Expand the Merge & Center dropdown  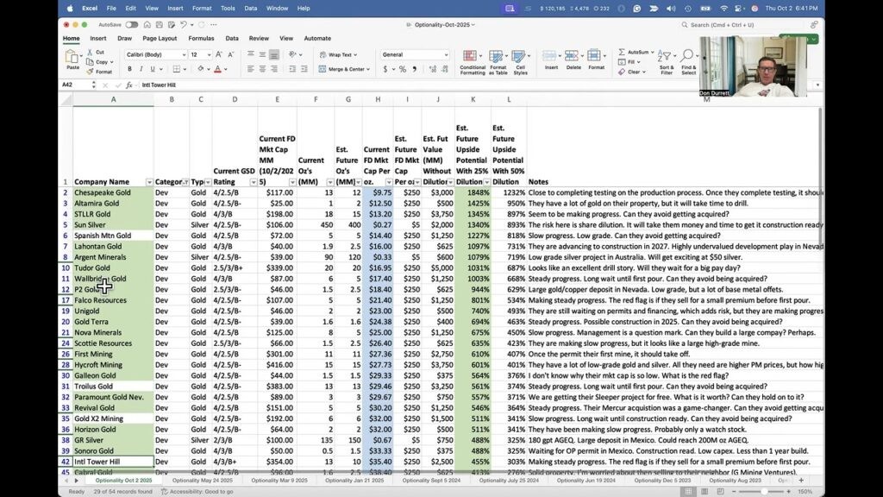[368, 69]
